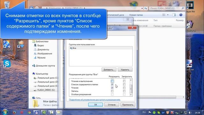The image size is (204, 115).
Task: Select Документы in the navigation pane
Action: pos(41,50)
